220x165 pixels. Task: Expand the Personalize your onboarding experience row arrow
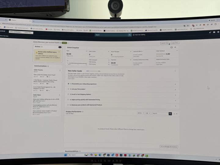click(175, 84)
